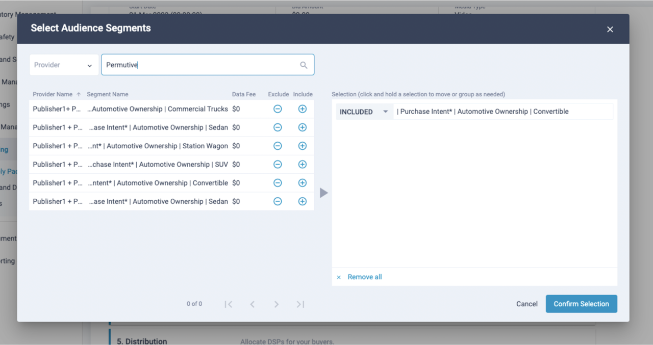
Task: Close the Select Audience Segments dialog
Action: tap(610, 29)
